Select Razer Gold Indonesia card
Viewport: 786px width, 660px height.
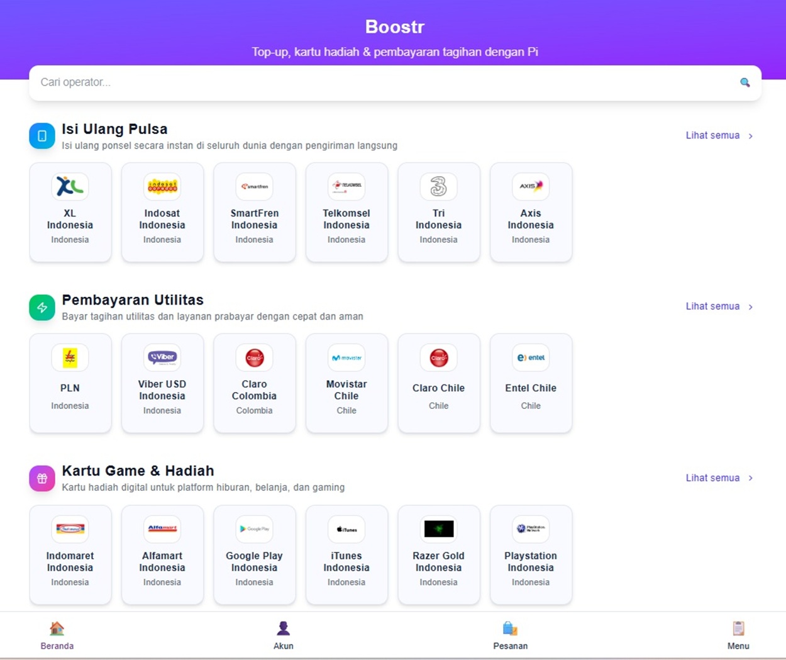[x=438, y=554]
